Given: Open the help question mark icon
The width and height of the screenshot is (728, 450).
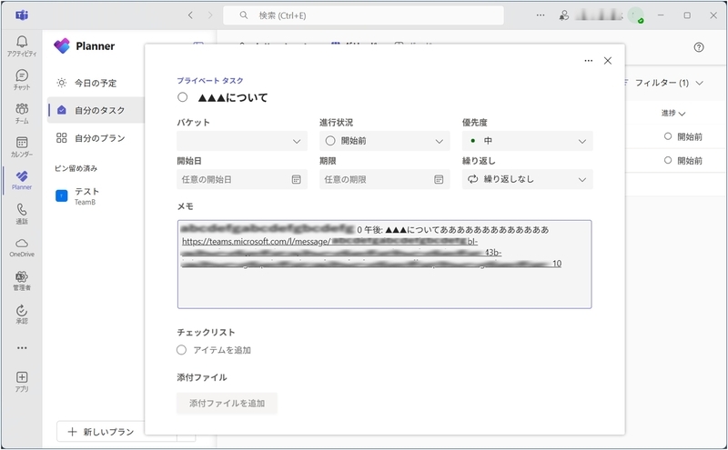Looking at the screenshot, I should (699, 47).
